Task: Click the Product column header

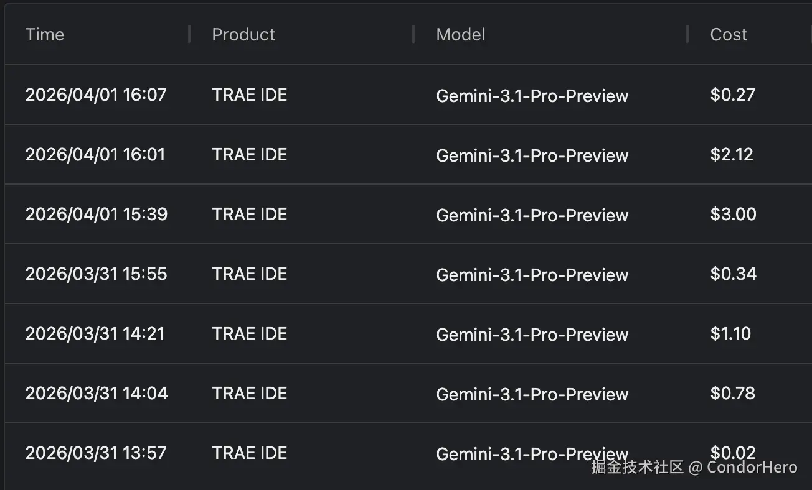Action: 243,35
